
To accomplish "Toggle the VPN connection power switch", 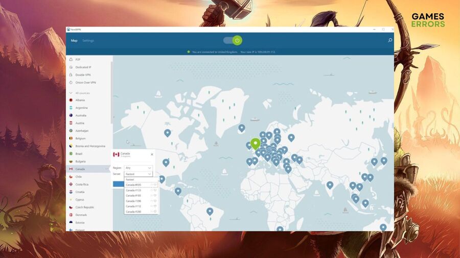I will 233,40.
